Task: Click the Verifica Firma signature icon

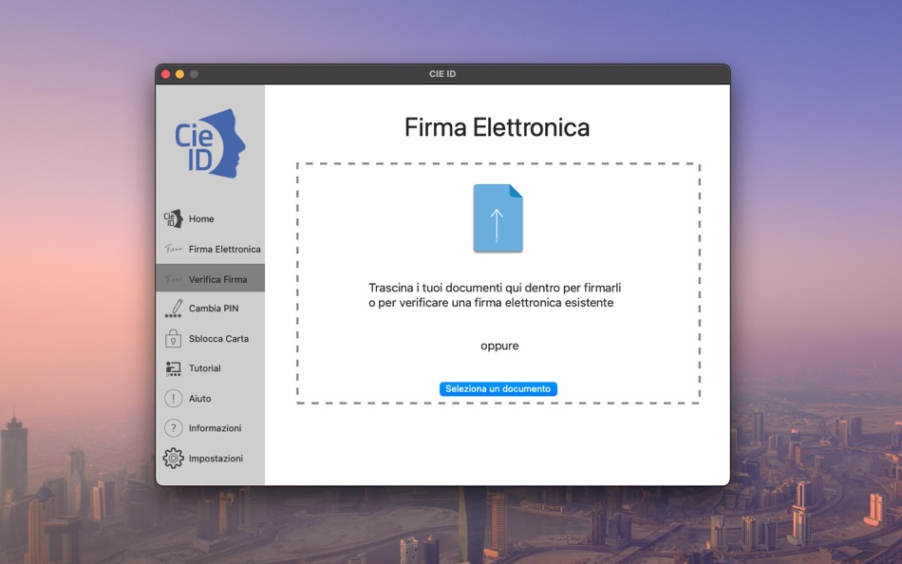Action: coord(173,279)
